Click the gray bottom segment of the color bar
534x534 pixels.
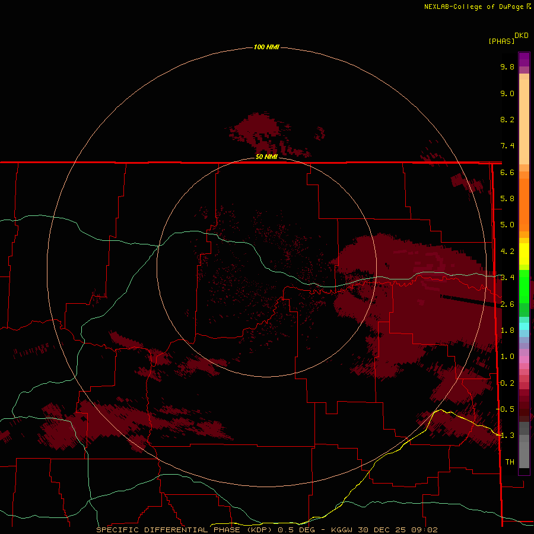click(x=524, y=454)
